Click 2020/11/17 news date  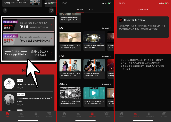[20, 105]
